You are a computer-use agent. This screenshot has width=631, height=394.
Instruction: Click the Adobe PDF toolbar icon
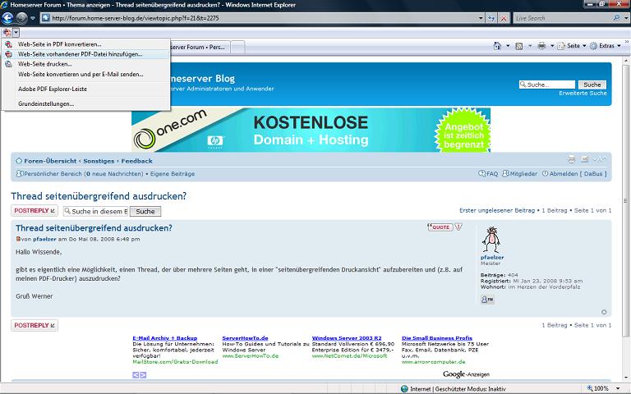(x=7, y=33)
